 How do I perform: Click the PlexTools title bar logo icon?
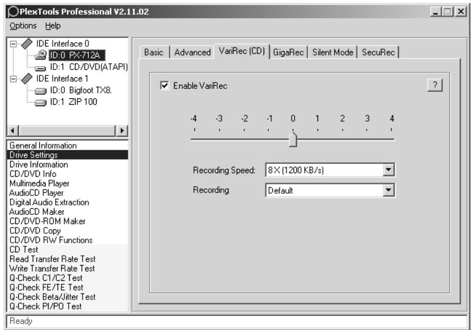tap(13, 12)
